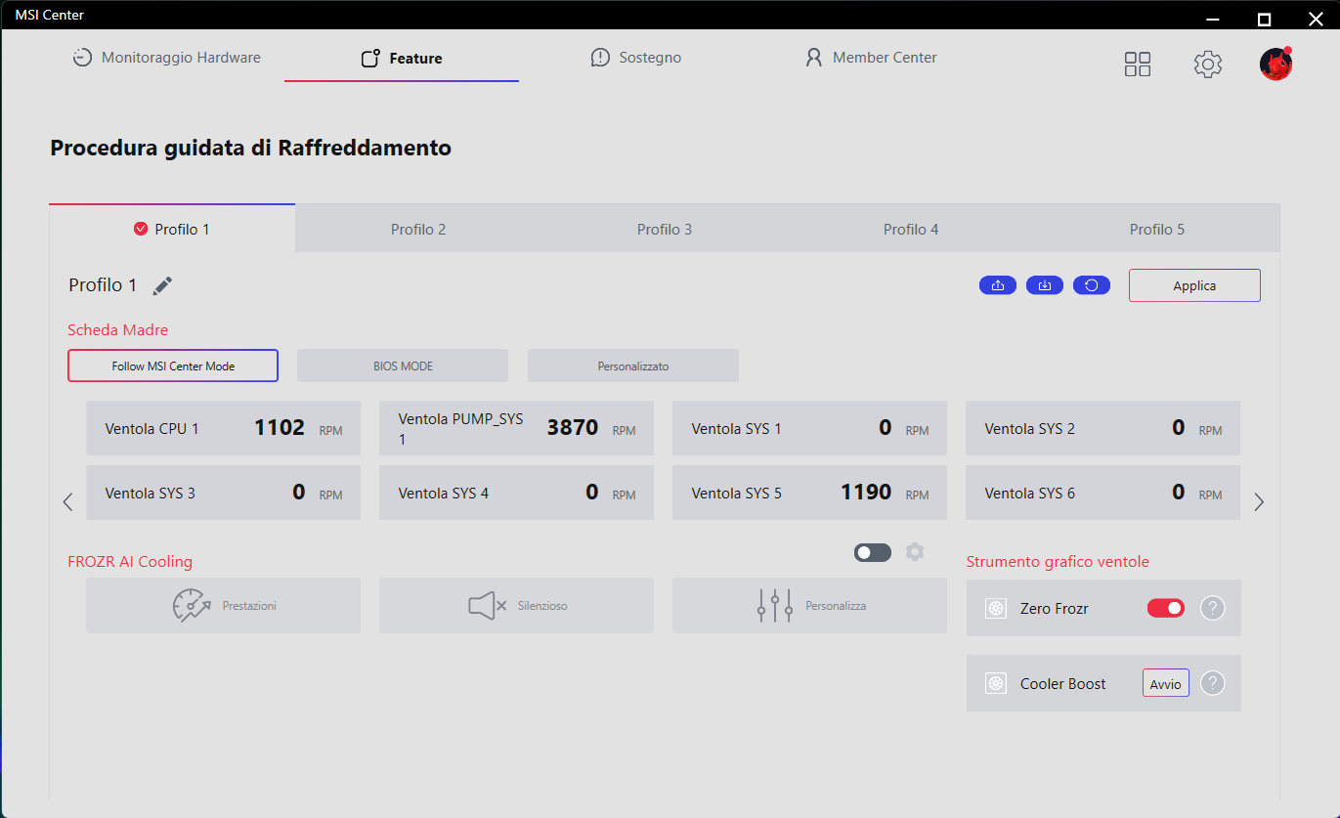Choose Prestazioni cooling preset
Screen dimensions: 1340x818
coord(223,606)
